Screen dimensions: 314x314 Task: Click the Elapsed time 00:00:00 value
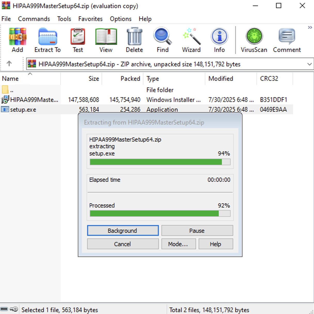pos(219,180)
